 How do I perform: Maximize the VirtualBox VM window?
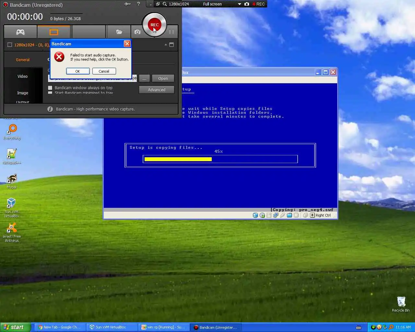326,72
